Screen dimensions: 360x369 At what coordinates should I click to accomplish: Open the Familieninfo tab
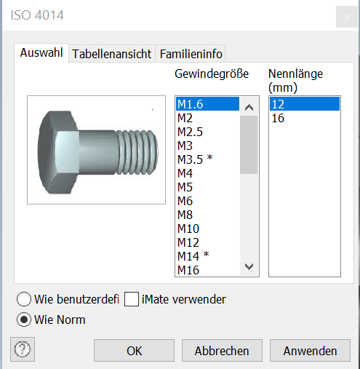[191, 54]
